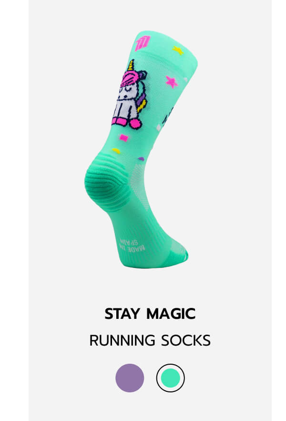Image resolution: width=286 pixels, height=421 pixels.
Task: Click the pink brand logo on sock cuff
Action: 142,44
